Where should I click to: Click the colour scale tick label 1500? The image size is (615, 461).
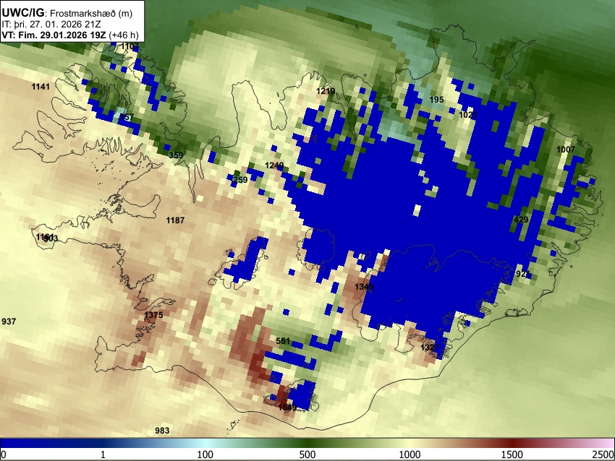click(x=512, y=454)
